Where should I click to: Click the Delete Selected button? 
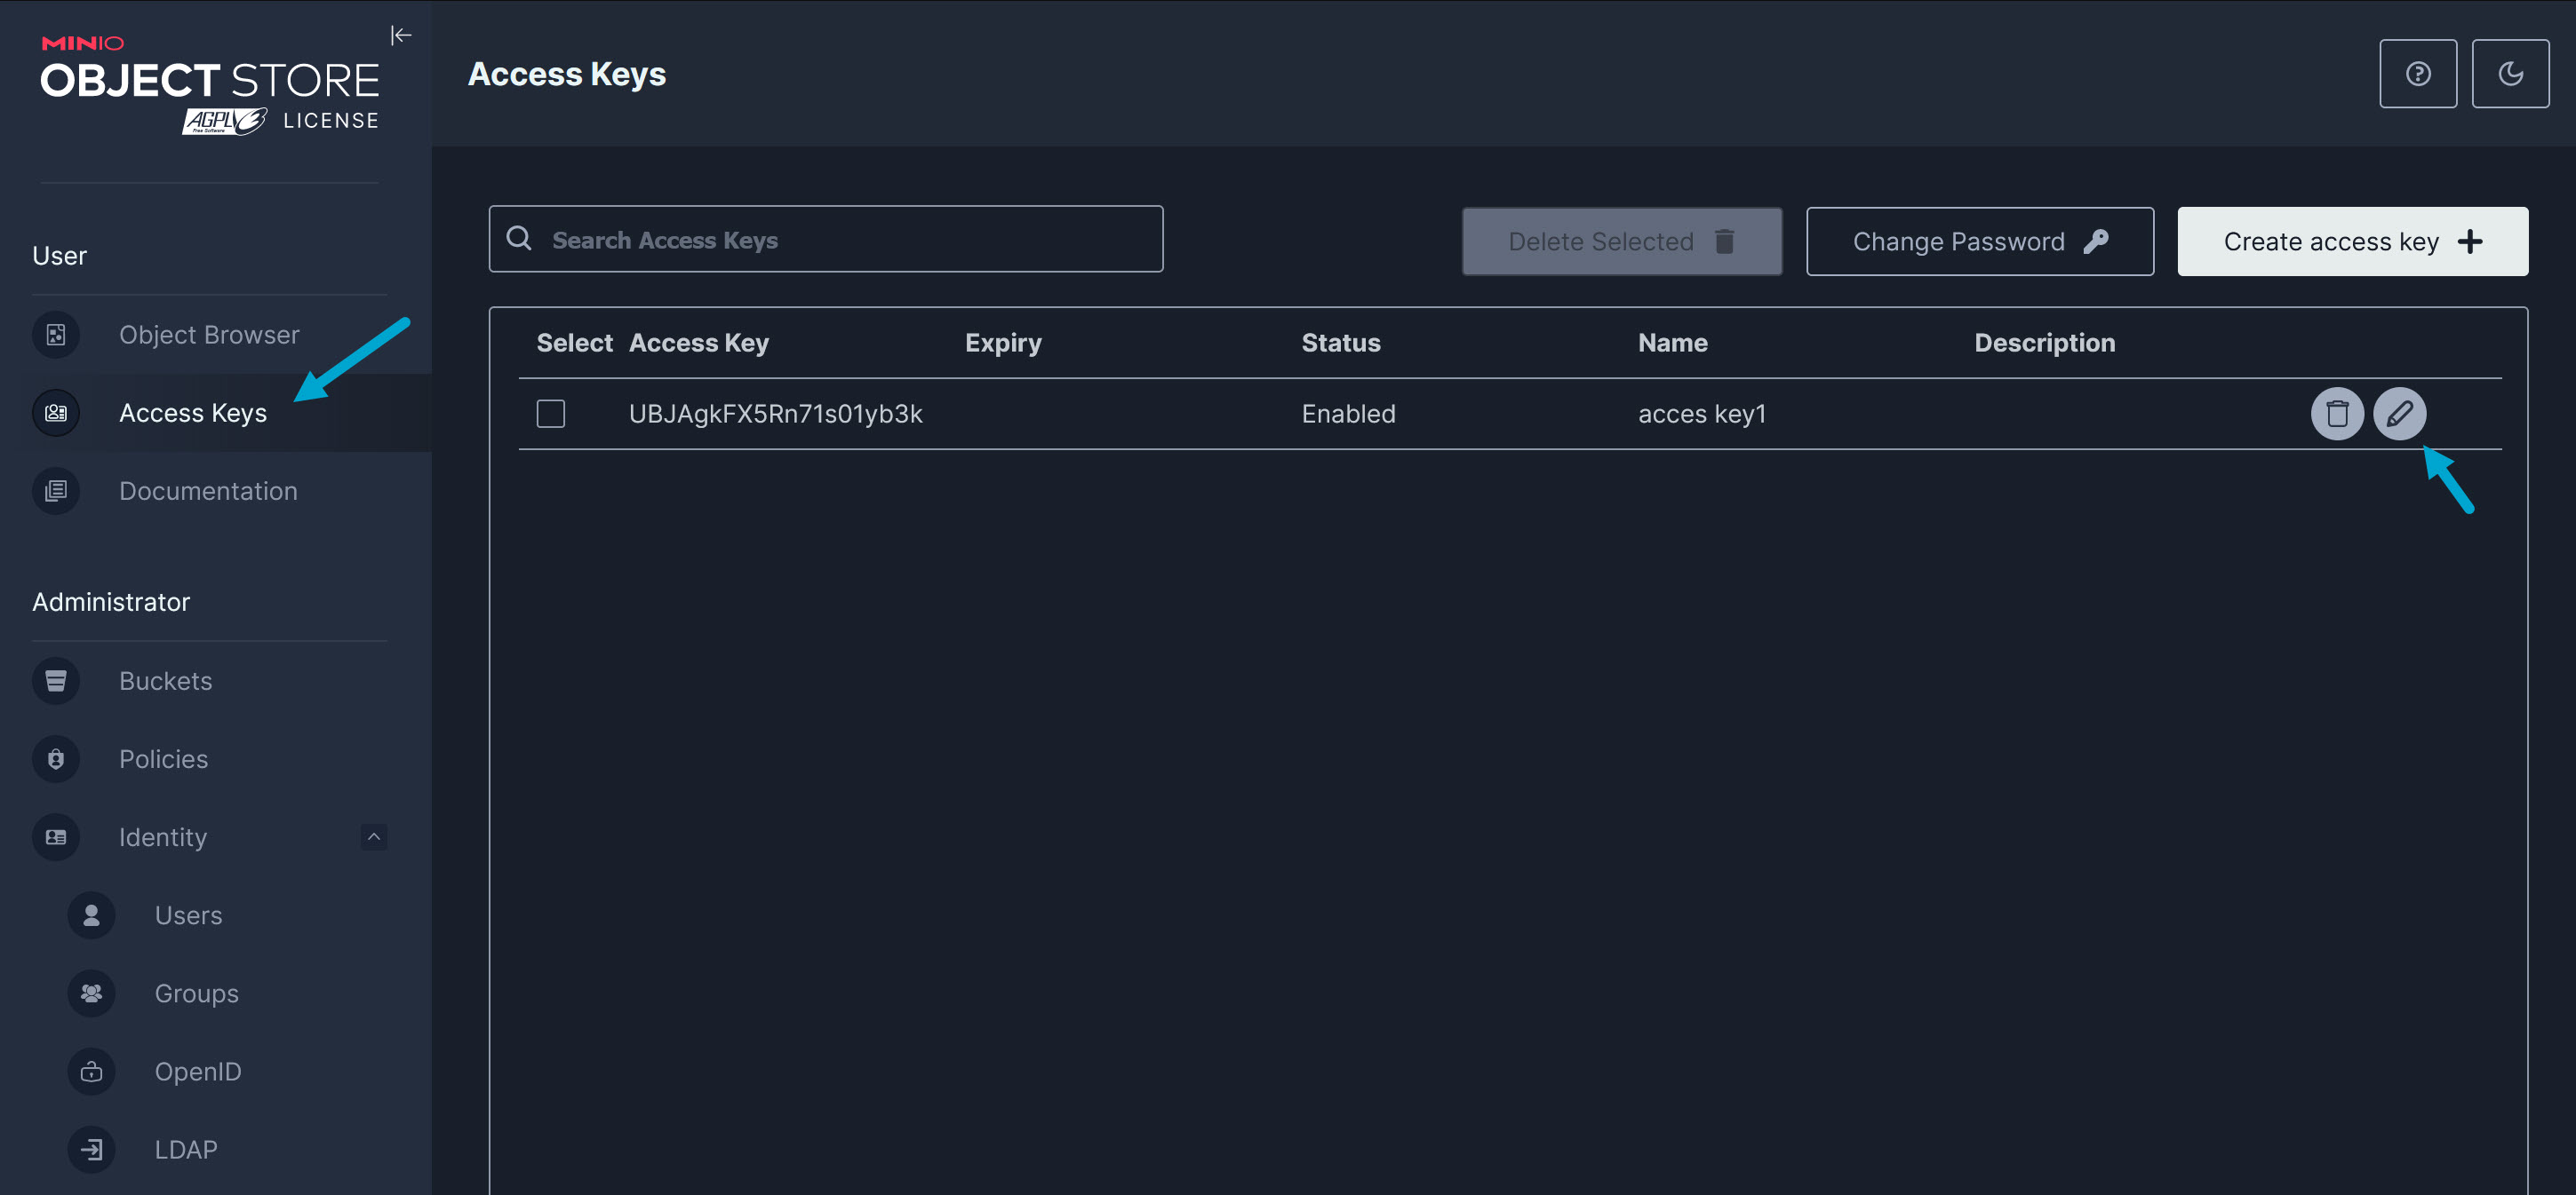[x=1622, y=240]
